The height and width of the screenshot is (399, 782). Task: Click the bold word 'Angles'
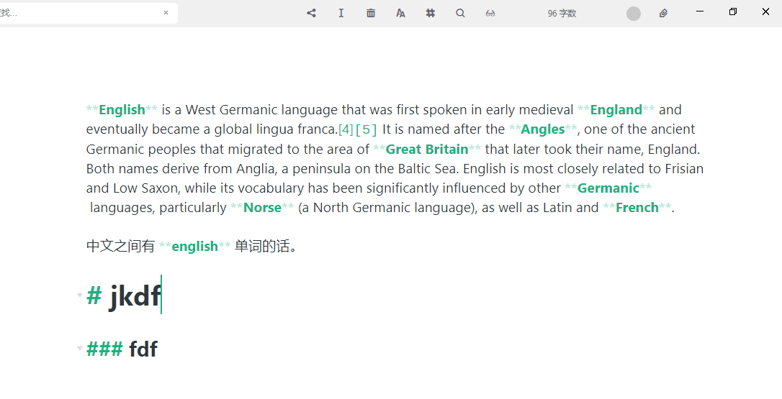click(x=543, y=129)
